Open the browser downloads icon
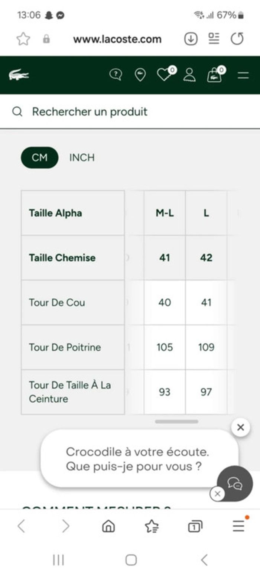The width and height of the screenshot is (260, 578). (x=191, y=39)
